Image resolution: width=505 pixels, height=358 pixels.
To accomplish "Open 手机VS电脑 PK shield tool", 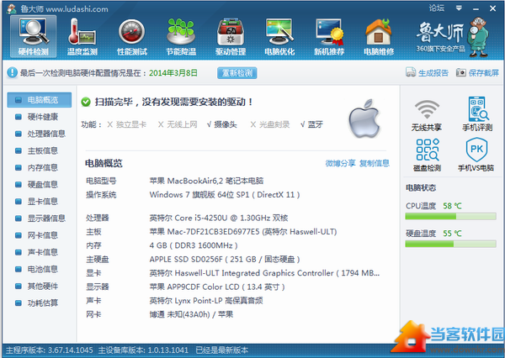I will 476,155.
